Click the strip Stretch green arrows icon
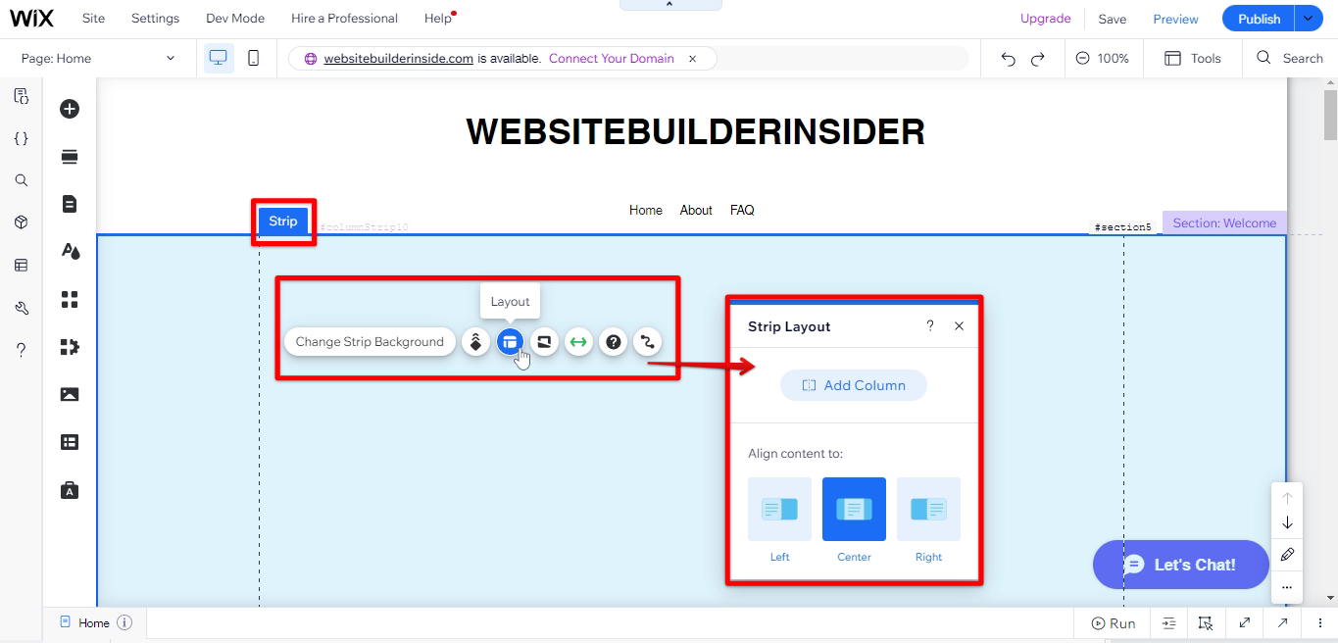1338x643 pixels. (x=578, y=342)
